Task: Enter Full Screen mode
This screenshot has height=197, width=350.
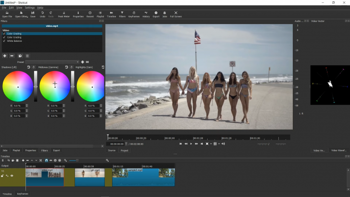Action: point(175,14)
